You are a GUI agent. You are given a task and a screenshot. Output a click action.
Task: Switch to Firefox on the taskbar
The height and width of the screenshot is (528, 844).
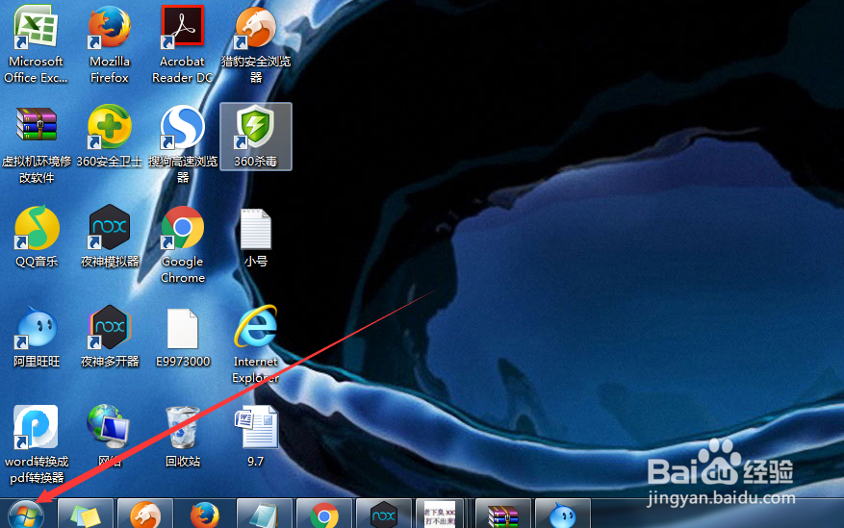pos(205,514)
